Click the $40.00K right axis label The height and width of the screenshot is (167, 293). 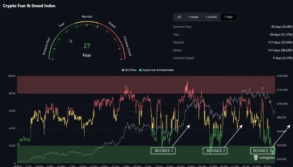point(282,145)
